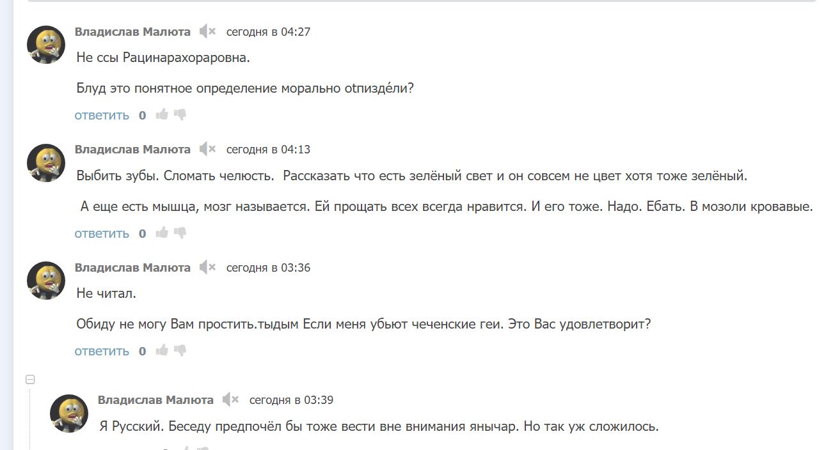The image size is (826, 450).
Task: Click "ответить" under the 04:13 comment
Action: pyautogui.click(x=102, y=234)
